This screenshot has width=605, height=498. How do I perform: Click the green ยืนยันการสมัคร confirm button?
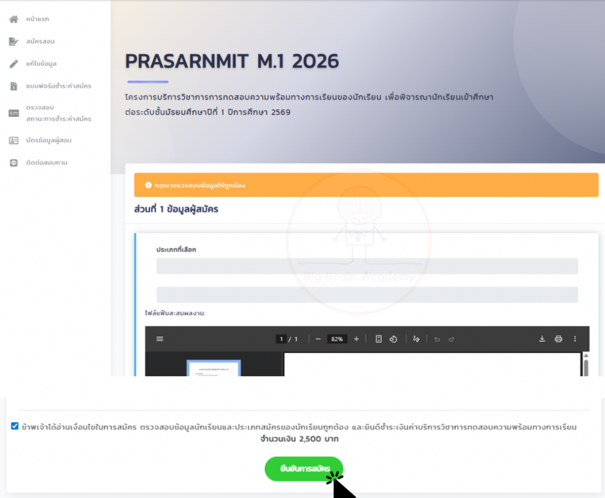coord(303,469)
